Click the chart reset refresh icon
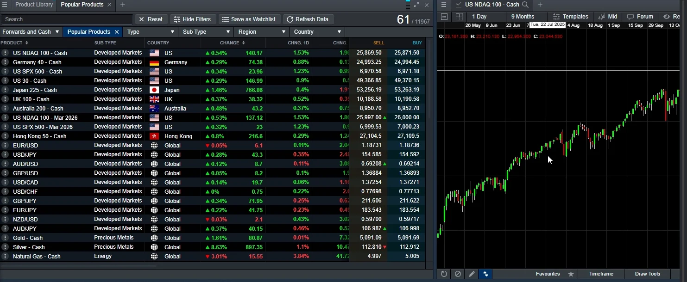 444,274
